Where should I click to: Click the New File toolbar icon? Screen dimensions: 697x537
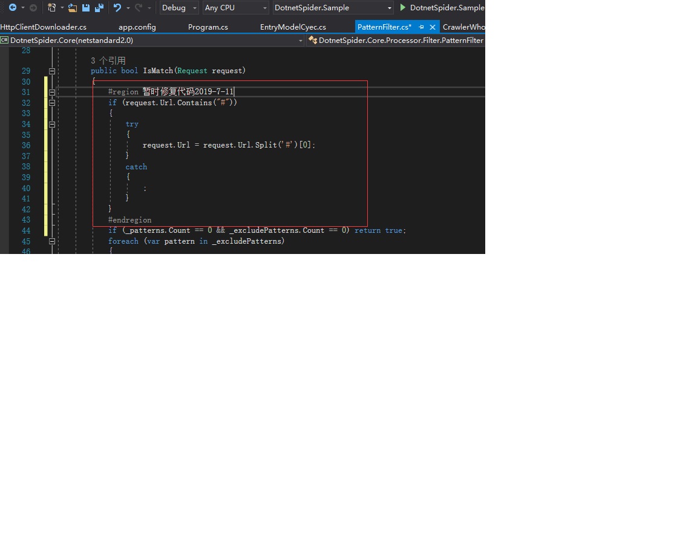pyautogui.click(x=52, y=7)
